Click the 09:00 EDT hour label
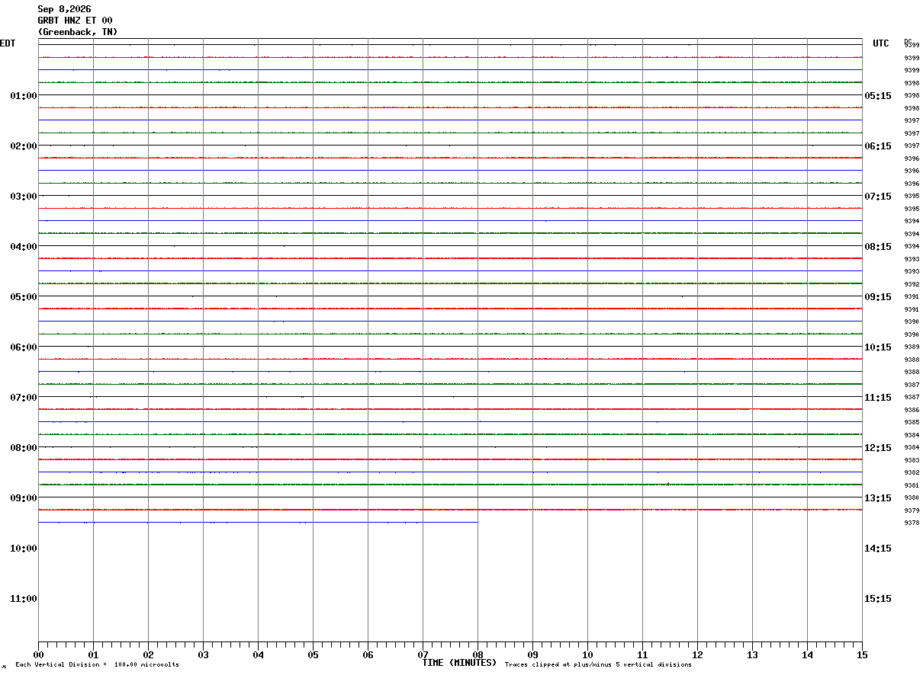923x675 pixels. pos(24,498)
